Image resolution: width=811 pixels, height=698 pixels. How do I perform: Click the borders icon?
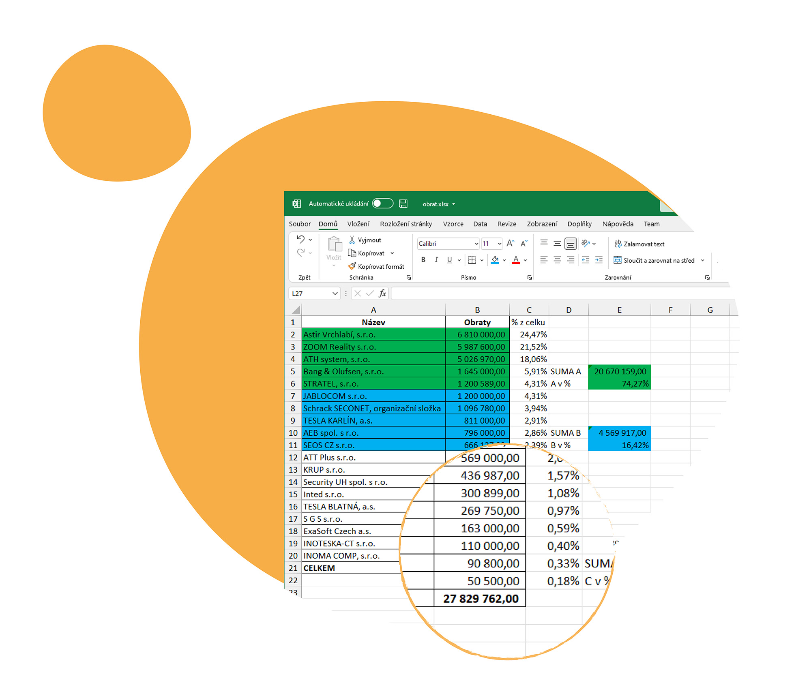472,260
